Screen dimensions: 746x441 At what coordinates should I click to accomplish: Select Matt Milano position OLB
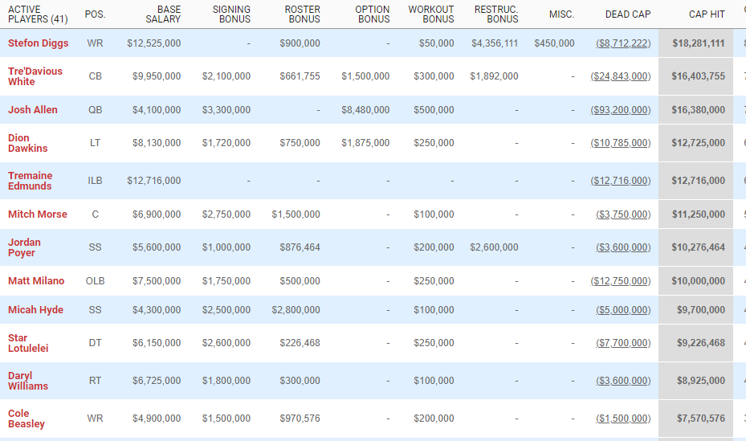click(x=95, y=281)
